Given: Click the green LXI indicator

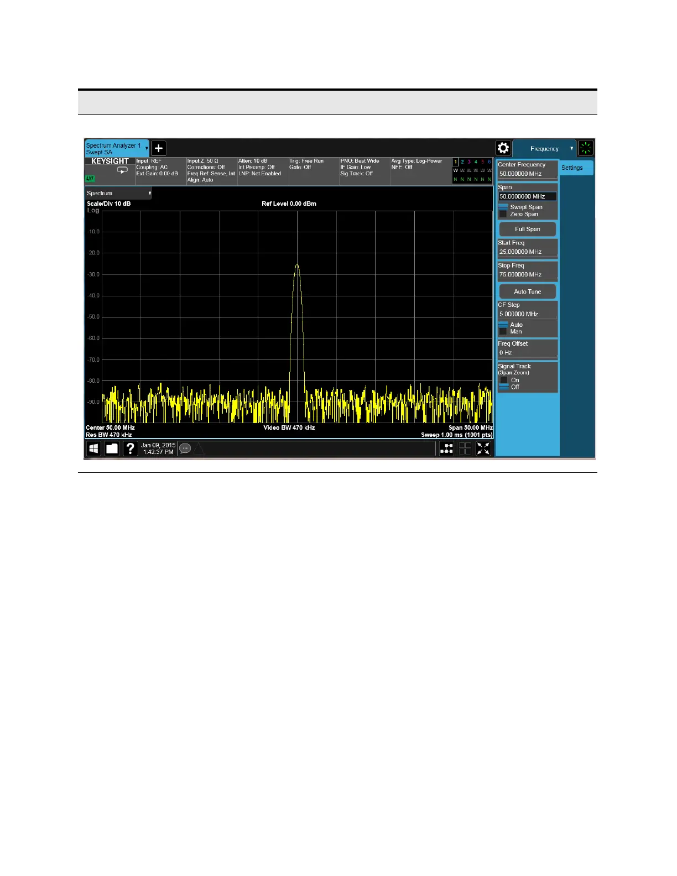Looking at the screenshot, I should [90, 179].
